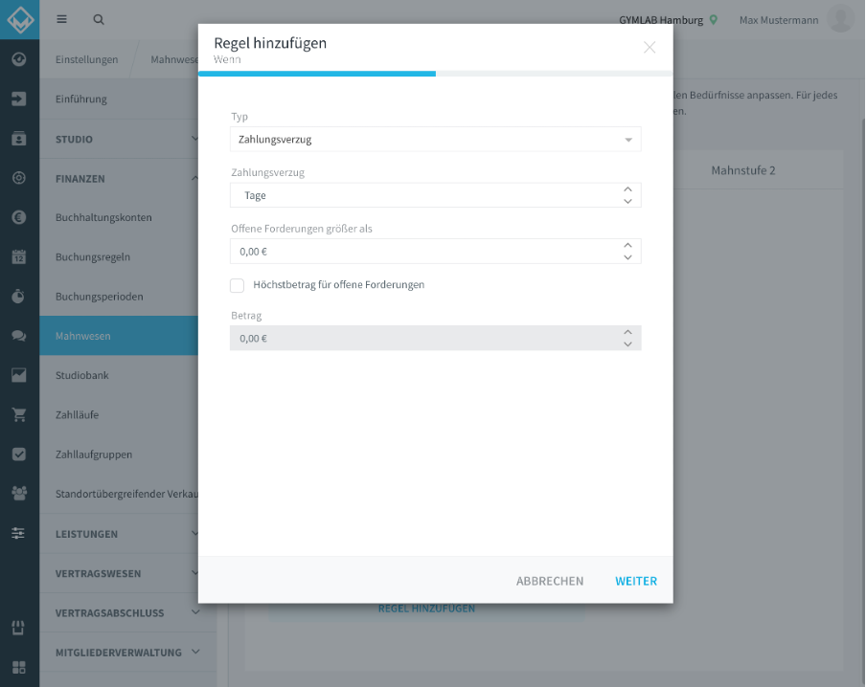This screenshot has width=866, height=687.
Task: Open the hamburger menu icon
Action: point(62,19)
